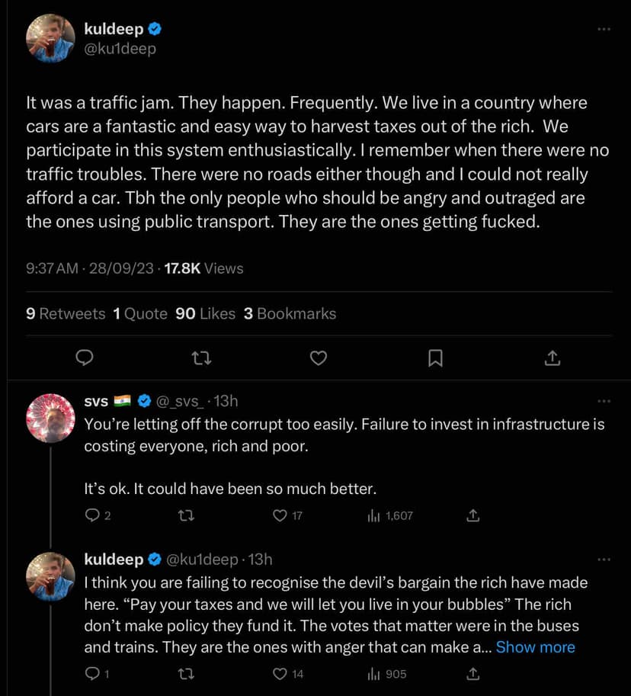
Task: Open the three-dot menu on the main tweet
Action: 604,30
